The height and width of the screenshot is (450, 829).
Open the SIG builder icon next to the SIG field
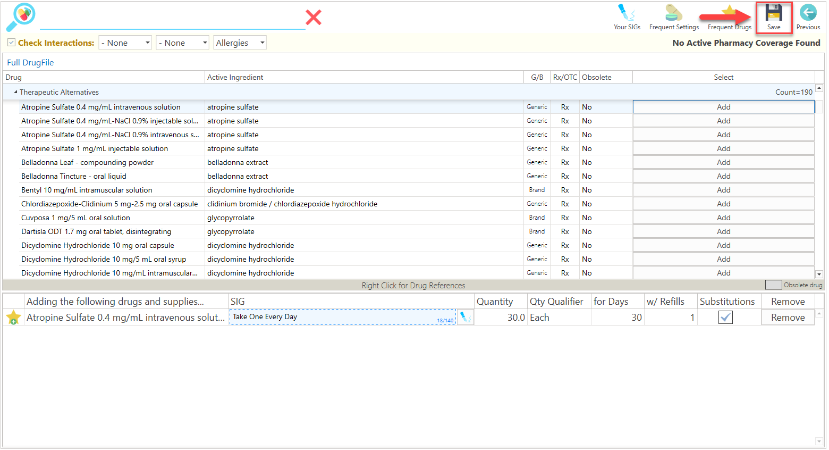(466, 317)
